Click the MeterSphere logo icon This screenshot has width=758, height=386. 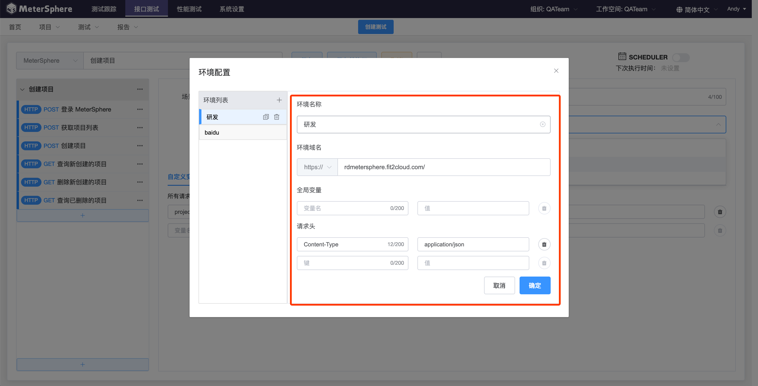[x=11, y=9]
